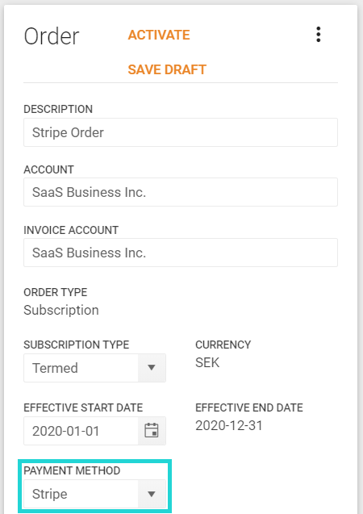Image resolution: width=363 pixels, height=514 pixels.
Task: Open the Stripe payment method combo box
Action: click(x=94, y=494)
